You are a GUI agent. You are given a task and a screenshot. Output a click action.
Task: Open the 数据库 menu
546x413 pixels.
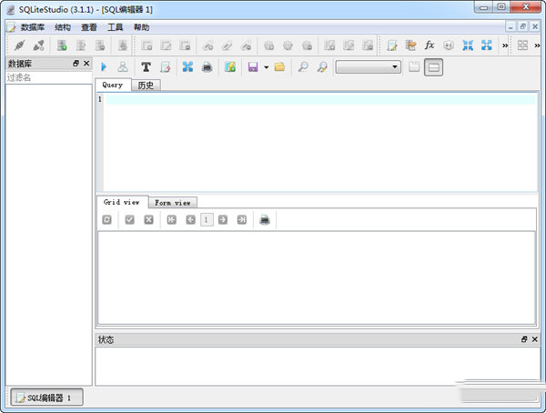[x=33, y=27]
